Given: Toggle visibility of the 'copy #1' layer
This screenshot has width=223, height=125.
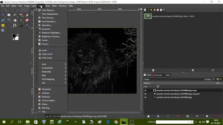Looking at the screenshot, I should 145,94.
